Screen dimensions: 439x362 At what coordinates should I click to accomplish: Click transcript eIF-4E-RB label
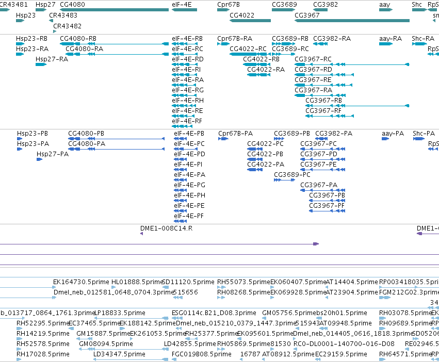[x=187, y=39]
